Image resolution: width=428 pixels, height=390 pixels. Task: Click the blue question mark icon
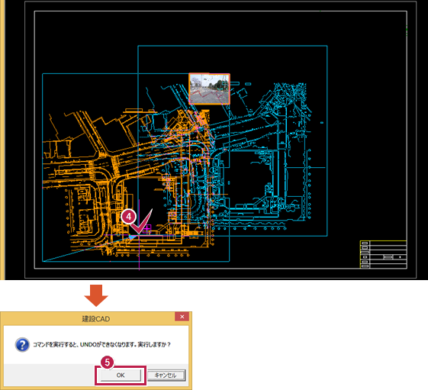click(22, 344)
